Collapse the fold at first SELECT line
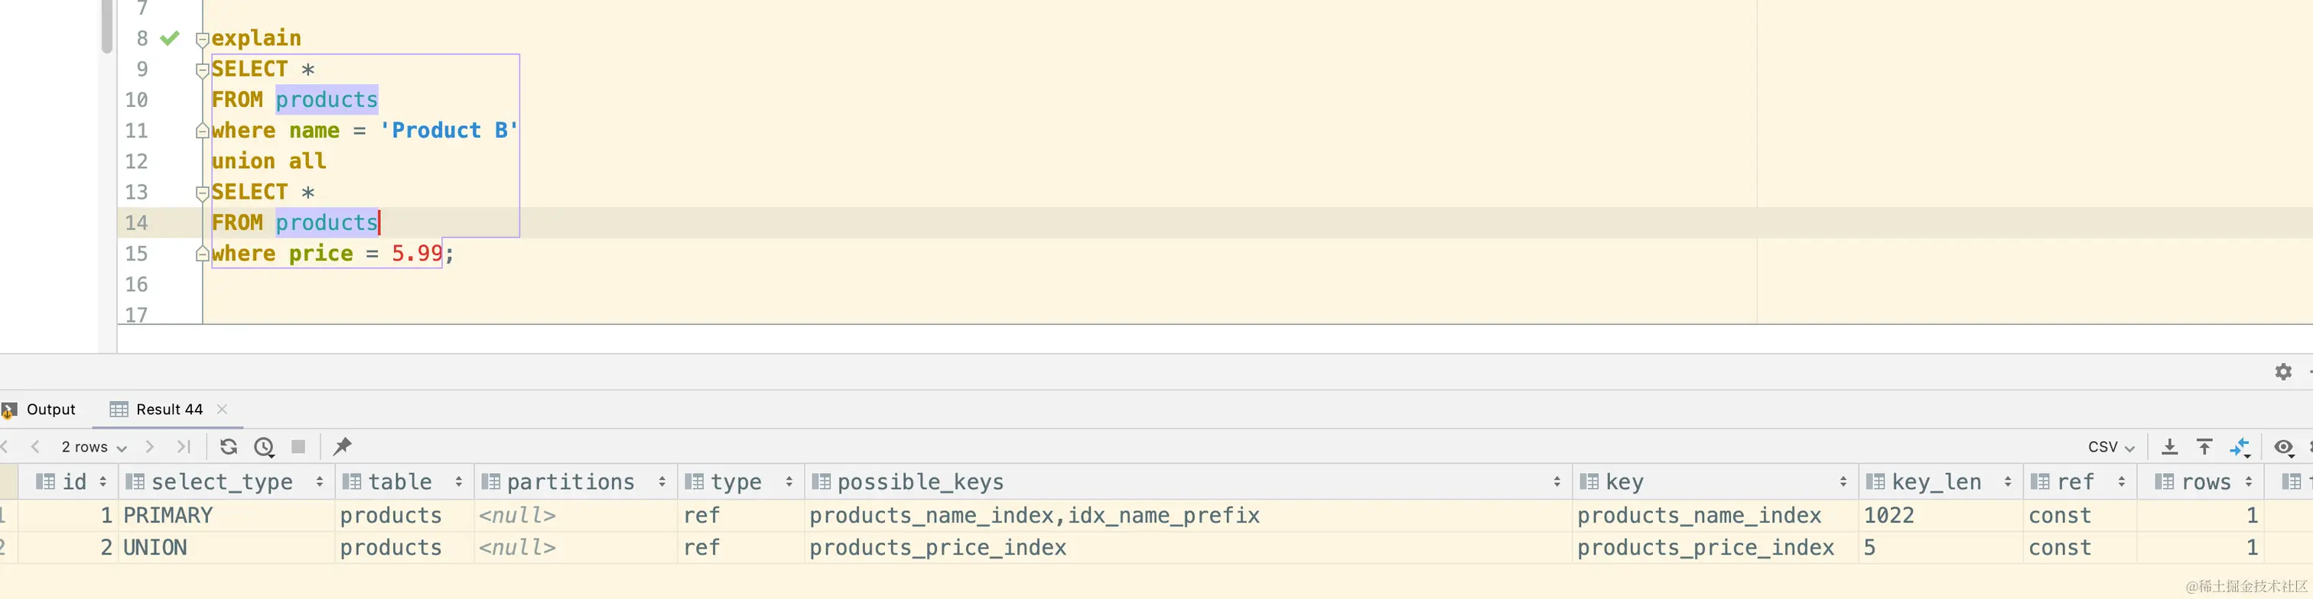The width and height of the screenshot is (2313, 599). (x=202, y=70)
